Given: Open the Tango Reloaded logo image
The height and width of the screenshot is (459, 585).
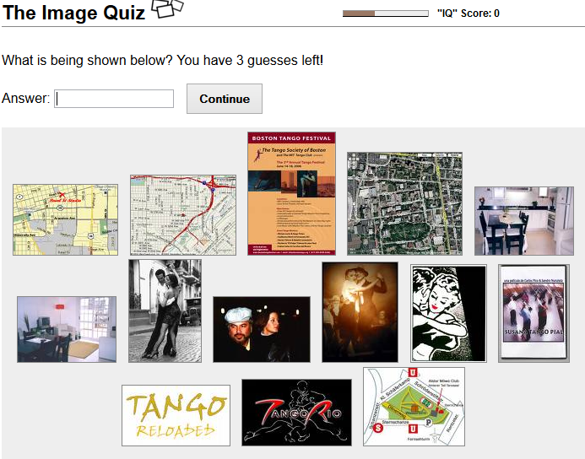Looking at the screenshot, I should pos(176,415).
